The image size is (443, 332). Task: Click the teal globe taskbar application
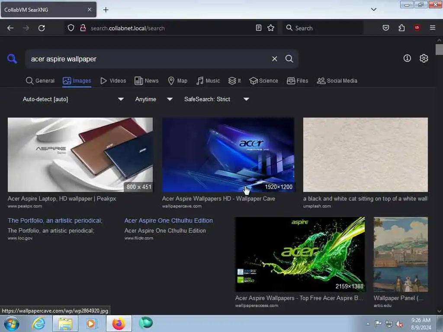click(146, 322)
